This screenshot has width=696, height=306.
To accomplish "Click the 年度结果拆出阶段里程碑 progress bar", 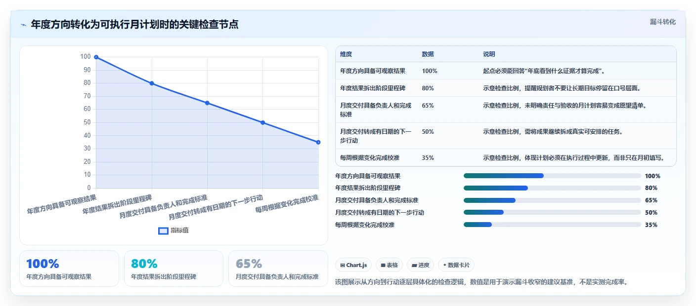I will pos(552,188).
